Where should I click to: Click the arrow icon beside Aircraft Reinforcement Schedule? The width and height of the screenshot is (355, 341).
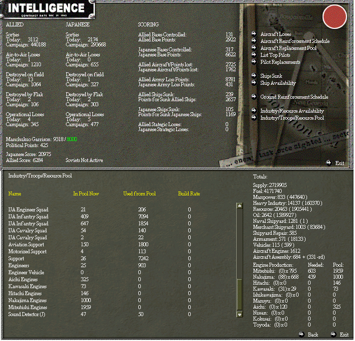pyautogui.click(x=254, y=41)
